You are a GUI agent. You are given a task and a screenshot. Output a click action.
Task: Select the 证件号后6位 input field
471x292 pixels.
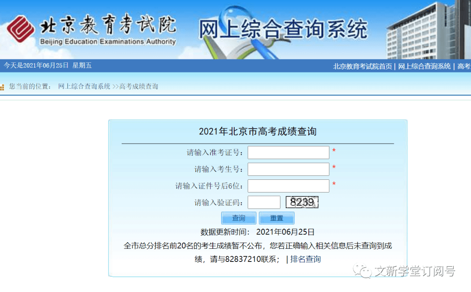[288, 186]
